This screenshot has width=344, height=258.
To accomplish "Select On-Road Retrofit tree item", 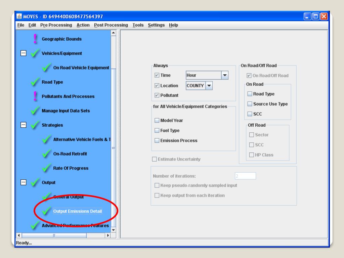I will click(70, 154).
